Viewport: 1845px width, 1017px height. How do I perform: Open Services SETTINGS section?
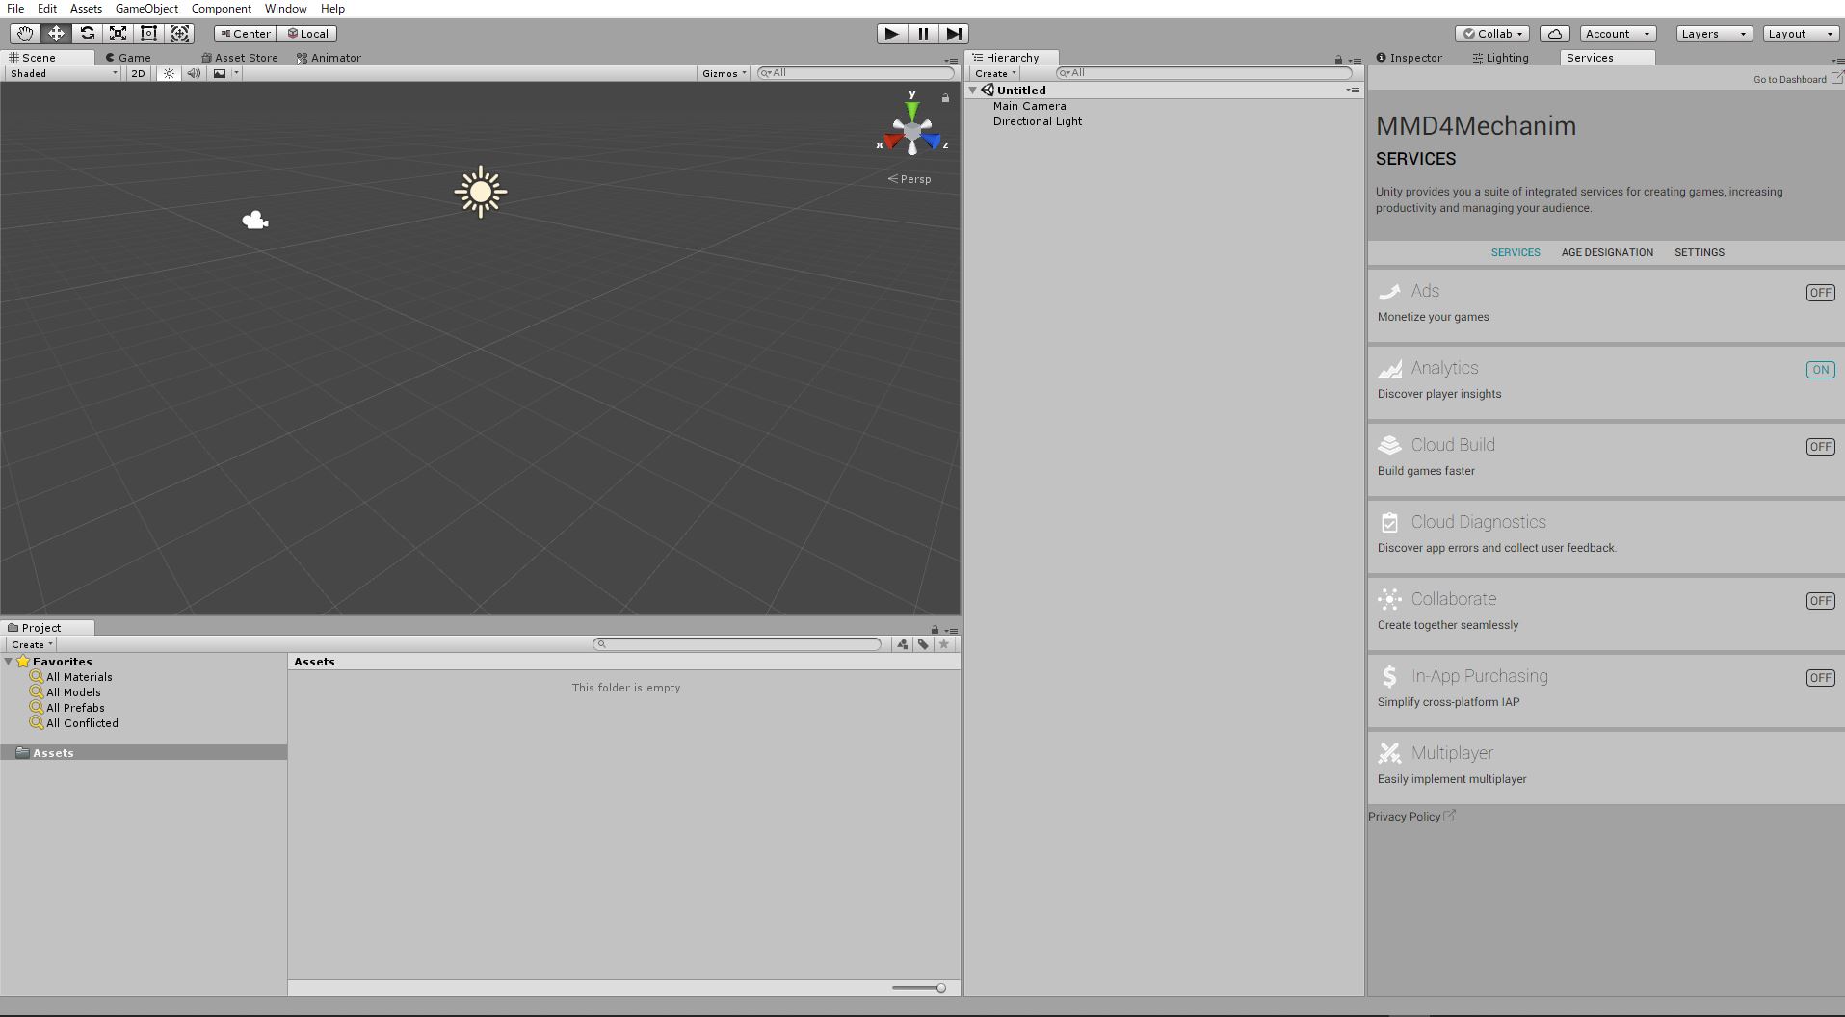click(x=1700, y=252)
